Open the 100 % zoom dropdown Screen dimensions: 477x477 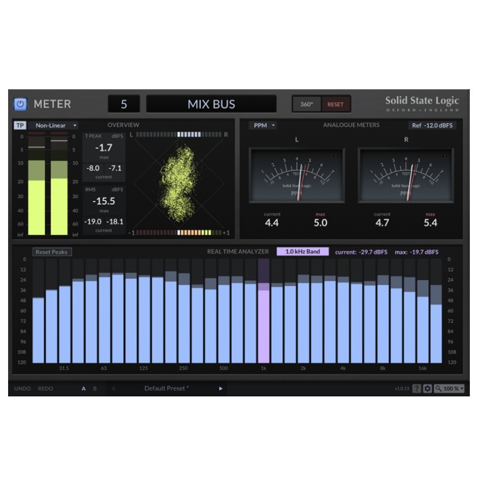click(449, 388)
